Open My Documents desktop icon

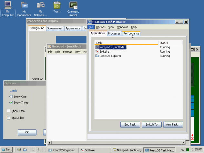point(24,6)
